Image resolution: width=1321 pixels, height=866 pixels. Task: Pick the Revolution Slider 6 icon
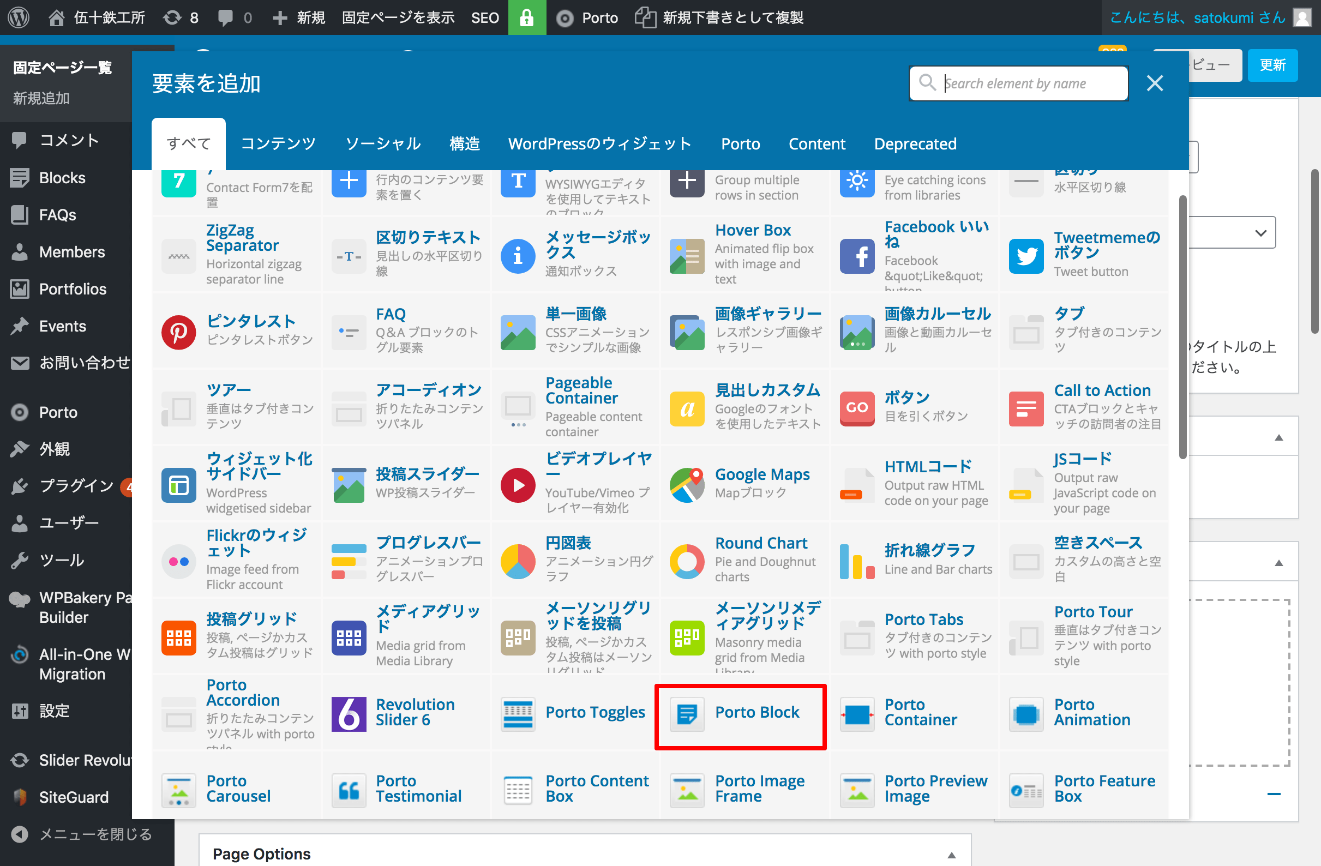tap(349, 714)
